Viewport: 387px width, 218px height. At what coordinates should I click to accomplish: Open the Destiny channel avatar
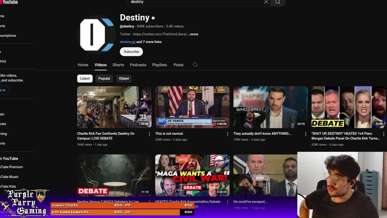pos(97,35)
